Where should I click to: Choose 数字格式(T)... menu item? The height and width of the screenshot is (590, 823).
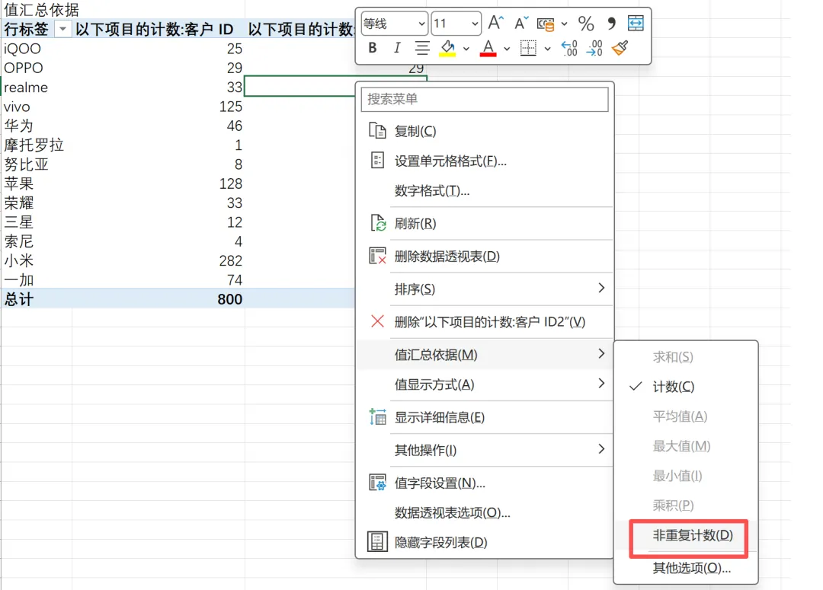pos(432,191)
